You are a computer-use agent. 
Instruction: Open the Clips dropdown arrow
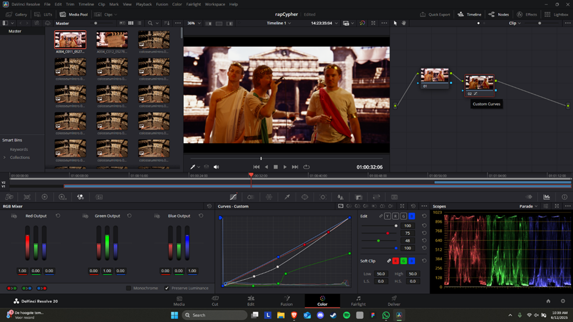(115, 15)
